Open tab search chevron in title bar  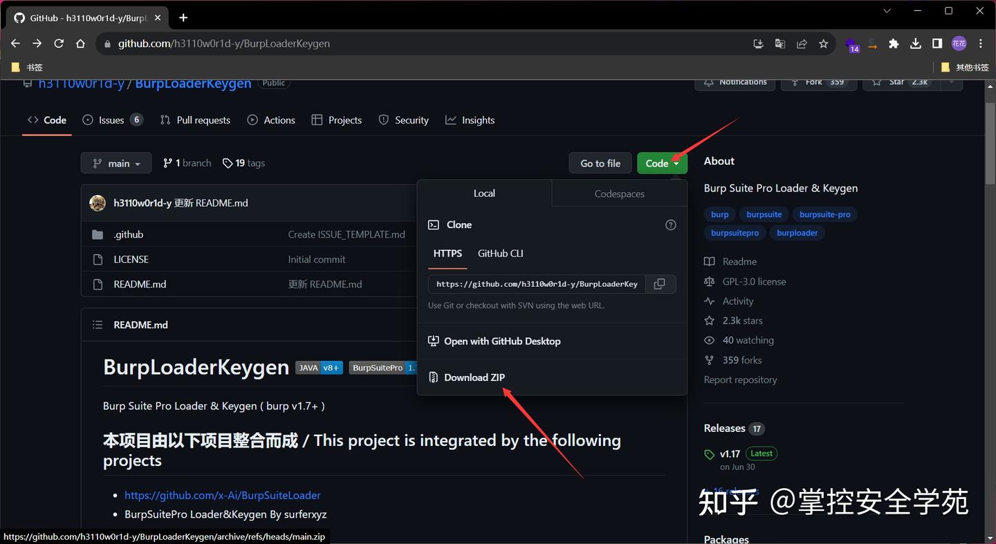click(x=887, y=11)
